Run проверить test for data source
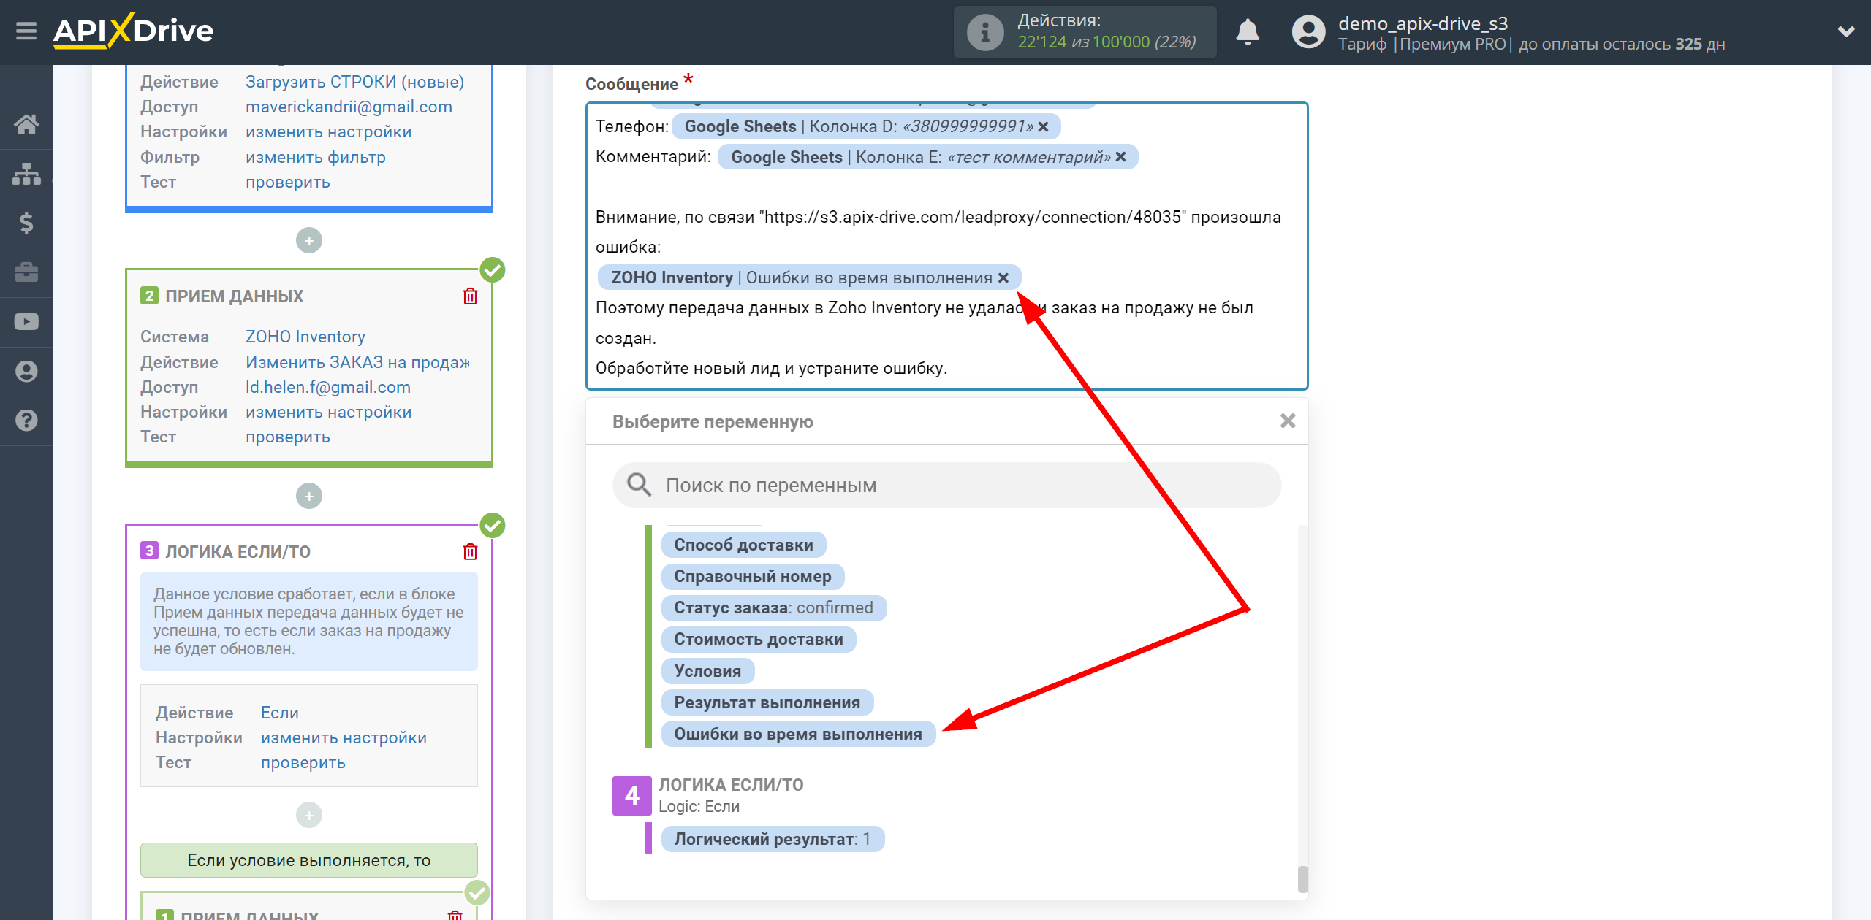This screenshot has width=1871, height=920. [x=287, y=182]
